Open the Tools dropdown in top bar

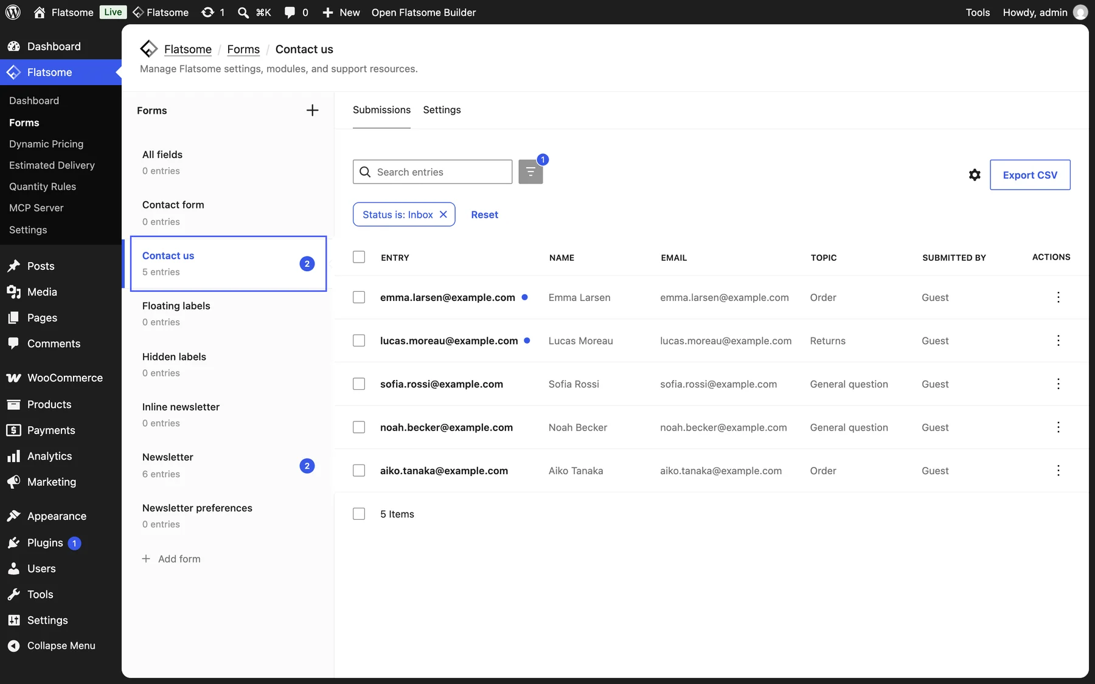coord(978,12)
